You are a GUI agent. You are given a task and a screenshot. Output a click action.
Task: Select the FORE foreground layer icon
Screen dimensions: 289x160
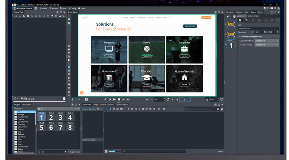pyautogui.click(x=231, y=35)
